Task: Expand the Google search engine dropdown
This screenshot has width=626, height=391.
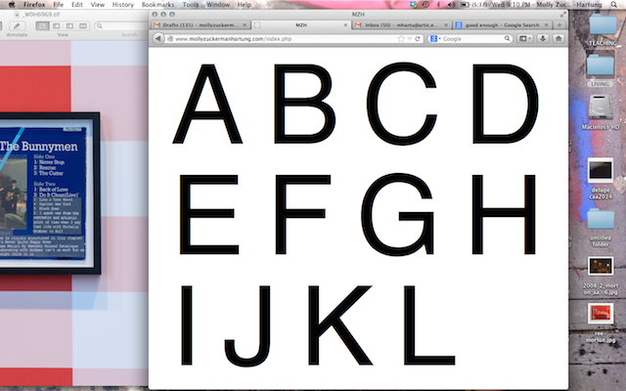Action: pos(434,38)
